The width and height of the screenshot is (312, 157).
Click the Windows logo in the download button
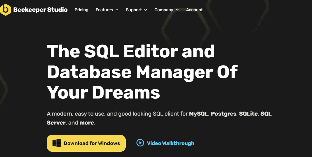pos(57,143)
